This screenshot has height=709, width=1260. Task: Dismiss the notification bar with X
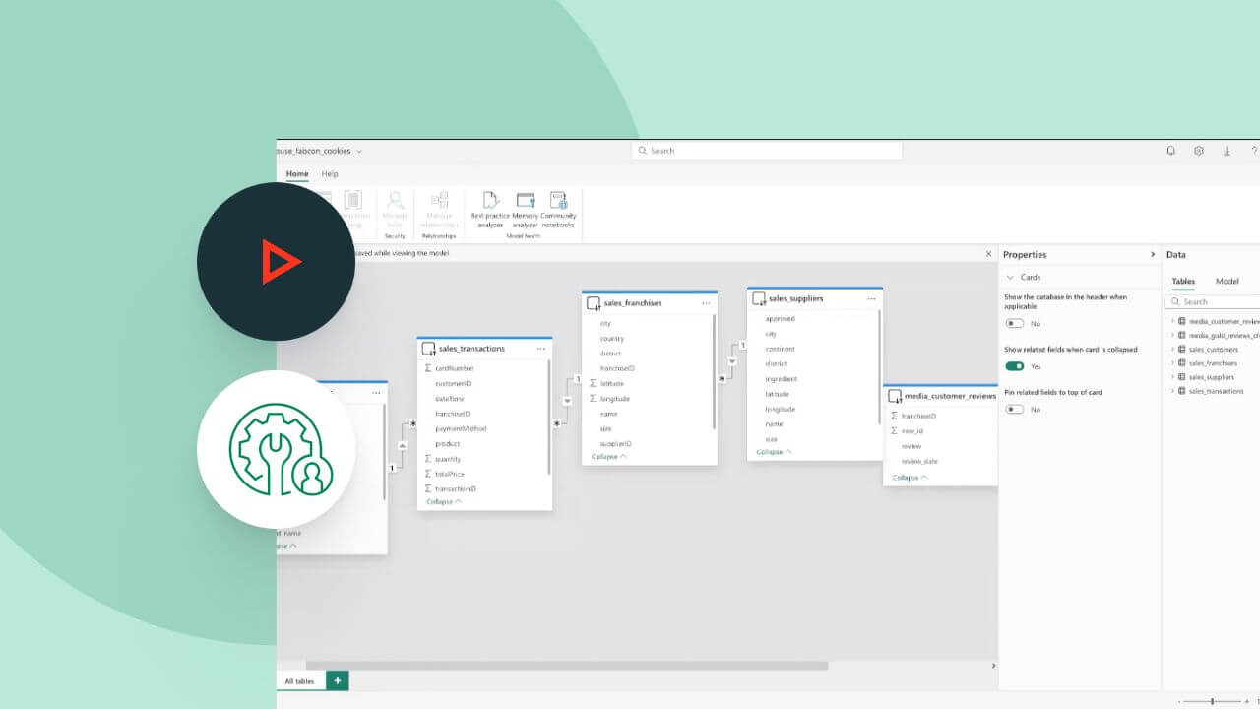[989, 254]
